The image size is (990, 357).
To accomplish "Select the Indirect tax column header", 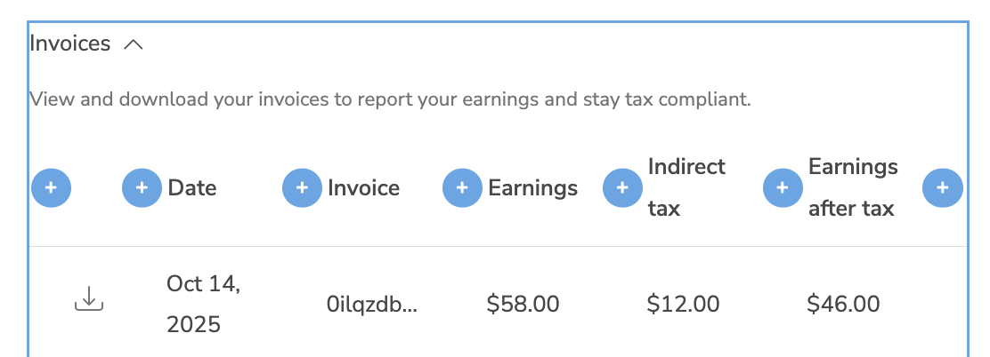I will click(x=686, y=187).
